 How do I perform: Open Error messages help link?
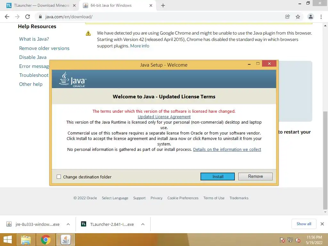coord(34,66)
